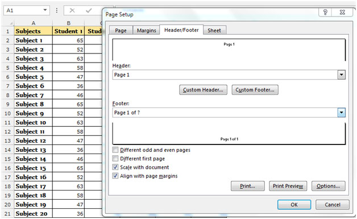Open the Footer dropdown arrow
This screenshot has width=357, height=219.
click(x=341, y=113)
